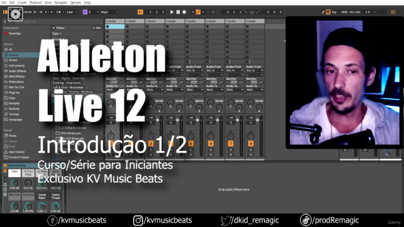Toggle track 8 activator button
This screenshot has height=227, width=404.
tap(251, 144)
